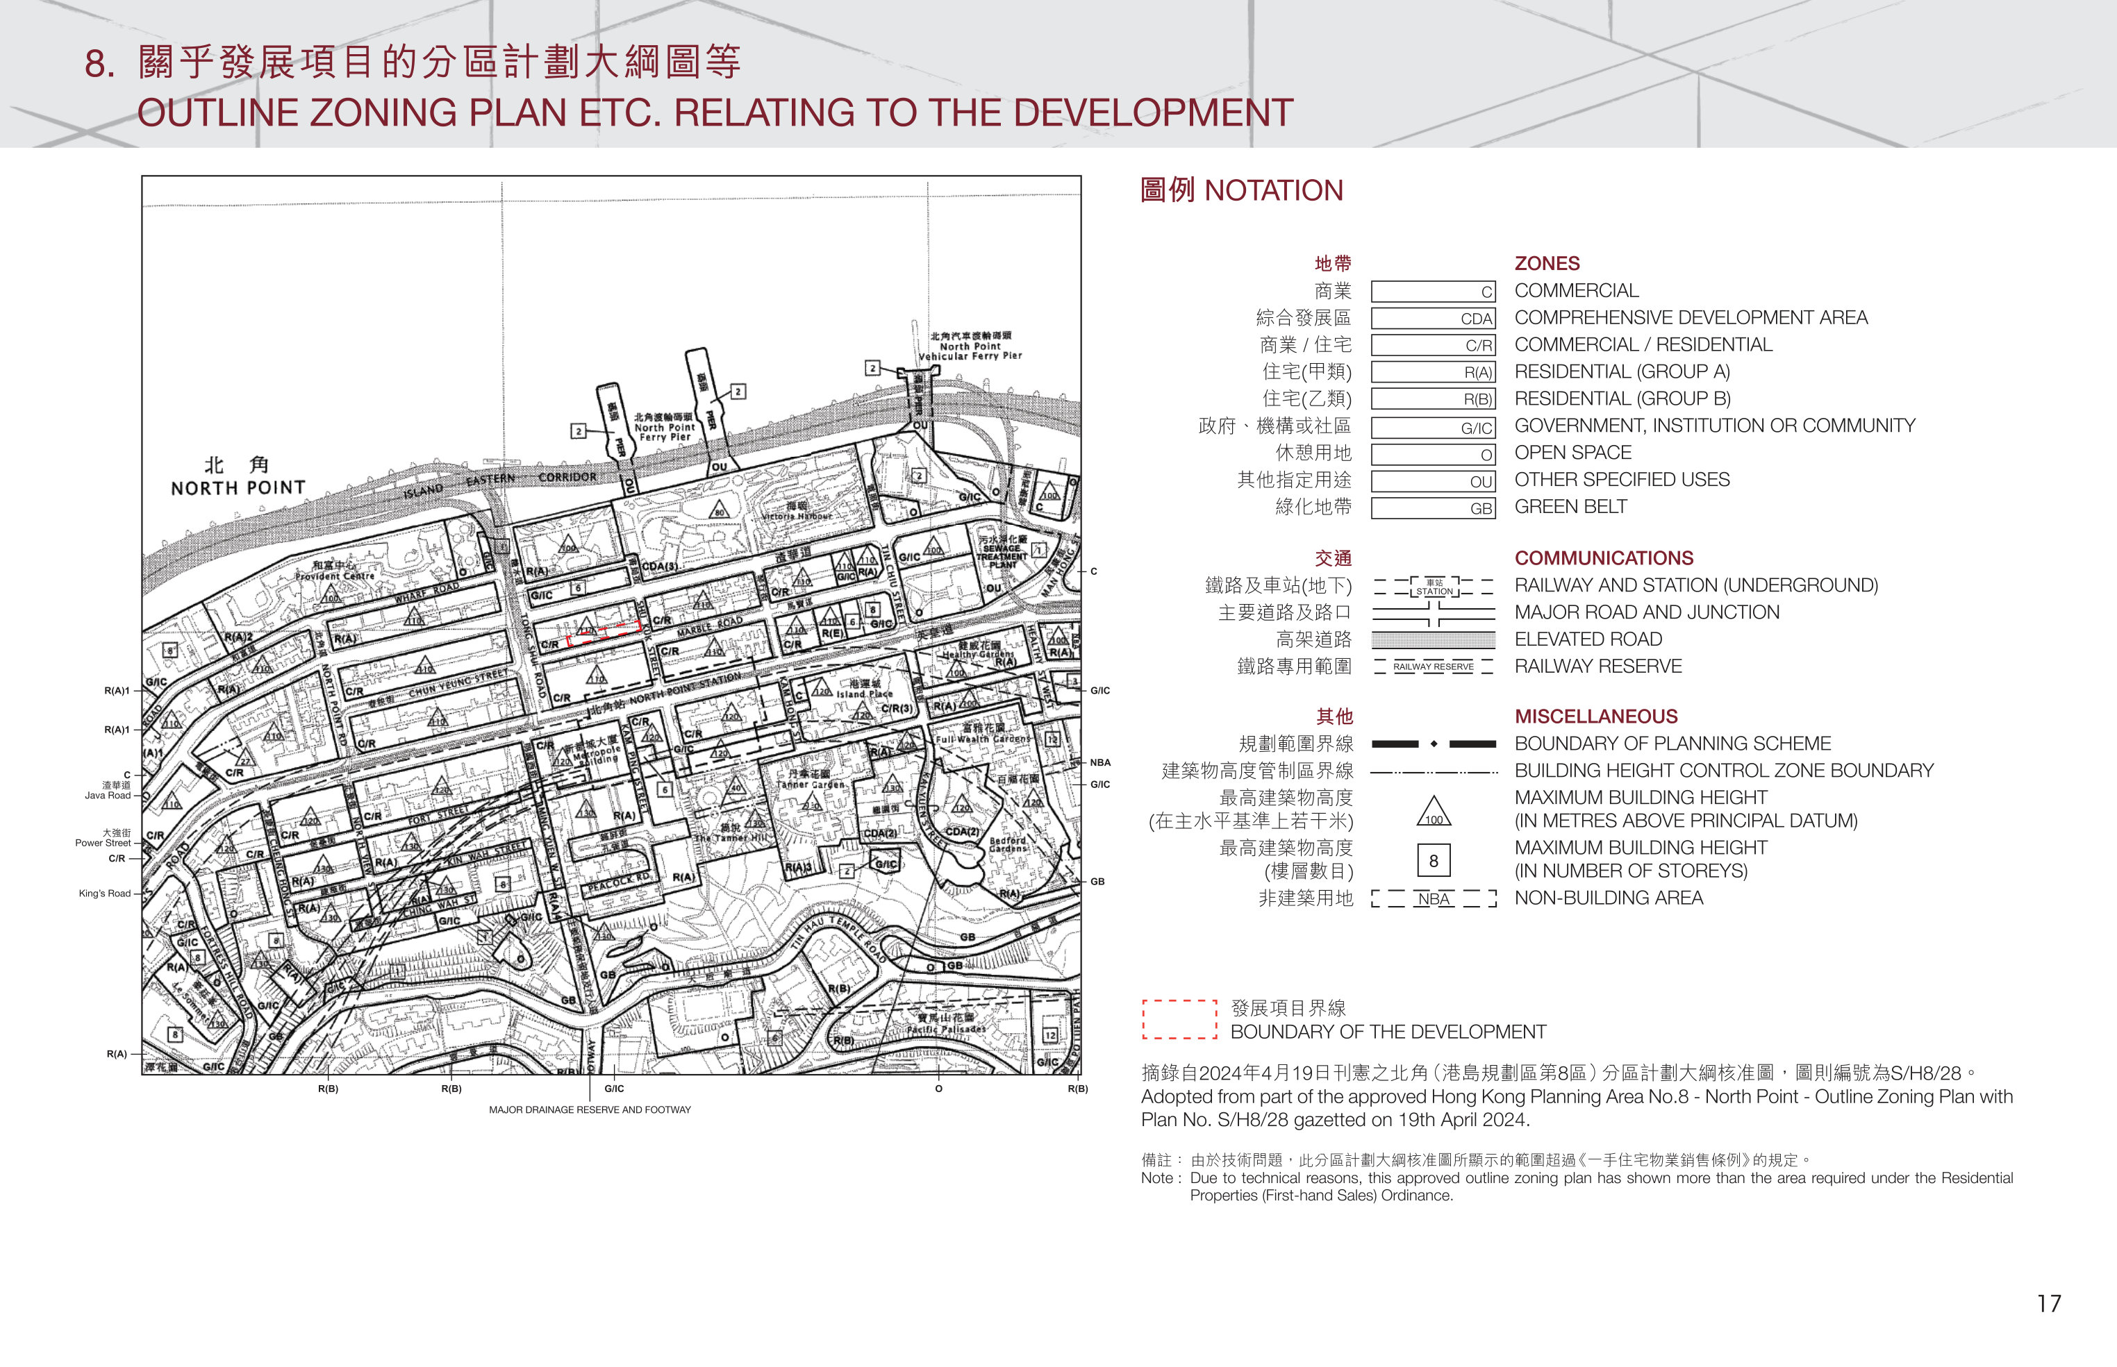2117x1367 pixels.
Task: Click the elevated road shaded swatch
Action: pyautogui.click(x=1434, y=640)
